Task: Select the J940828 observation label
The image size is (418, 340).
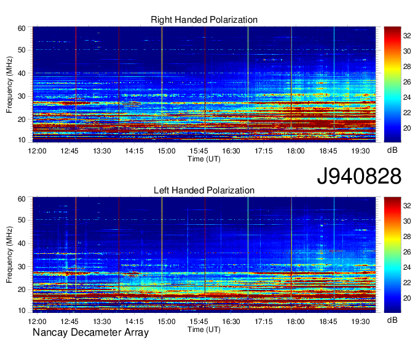Action: pyautogui.click(x=359, y=176)
